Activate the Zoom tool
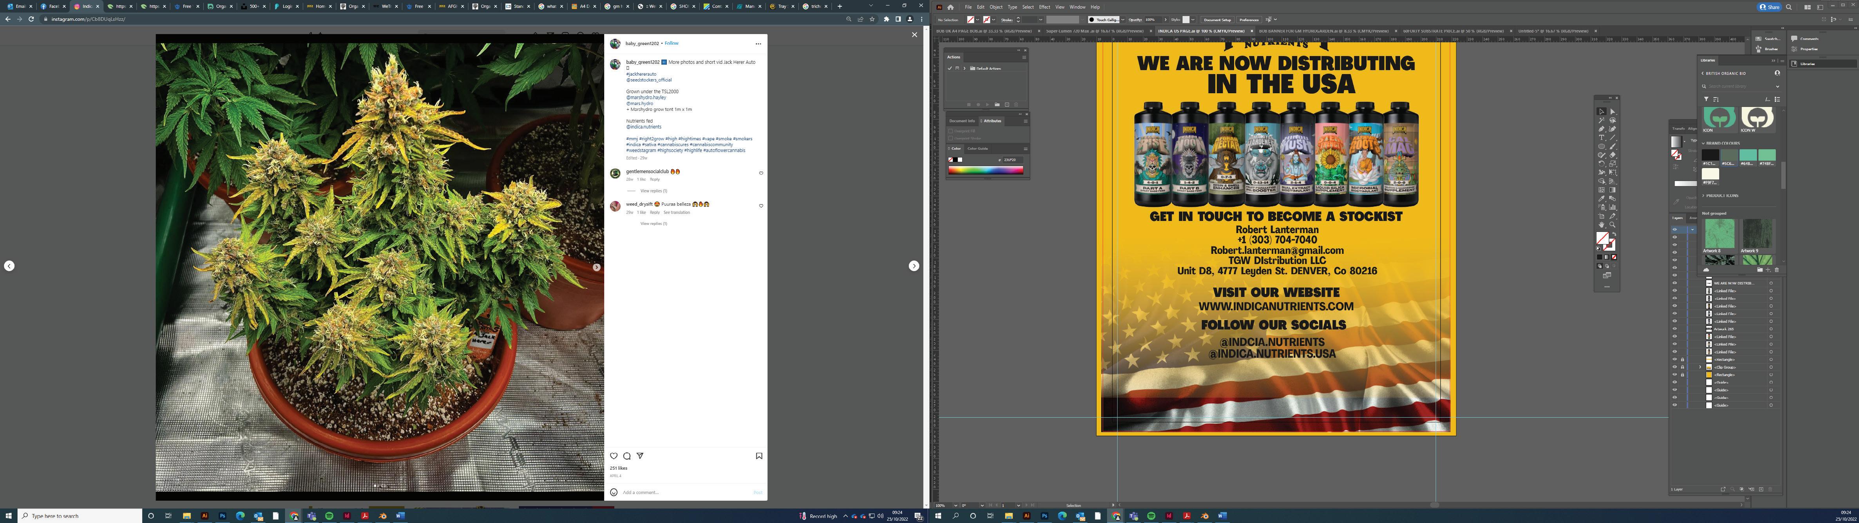 (x=1612, y=224)
